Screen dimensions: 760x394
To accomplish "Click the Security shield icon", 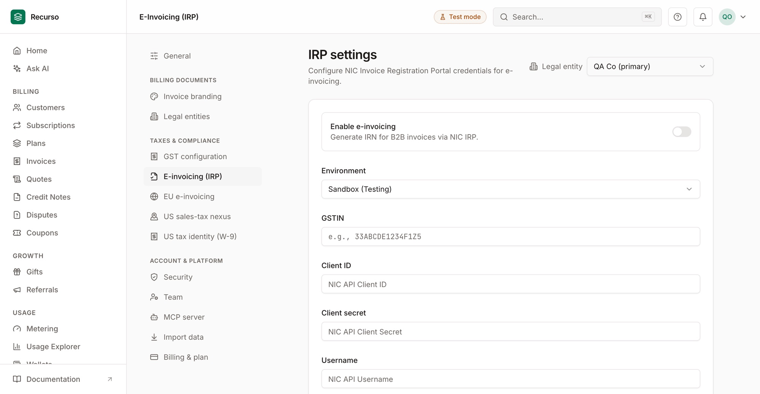I will tap(154, 277).
